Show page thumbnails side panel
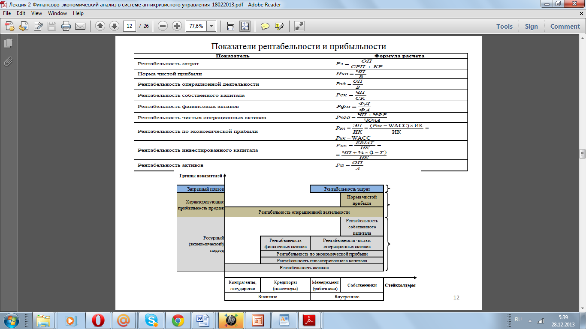 (8, 43)
